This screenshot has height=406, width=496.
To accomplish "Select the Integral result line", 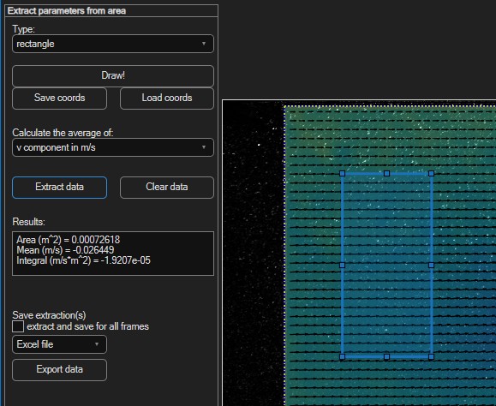I will pyautogui.click(x=83, y=260).
